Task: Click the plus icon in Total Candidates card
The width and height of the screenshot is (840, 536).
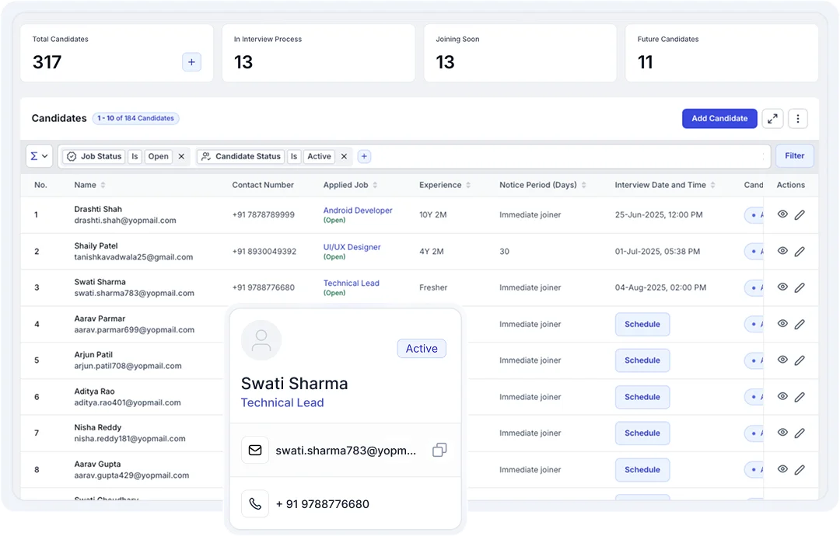Action: [x=191, y=62]
